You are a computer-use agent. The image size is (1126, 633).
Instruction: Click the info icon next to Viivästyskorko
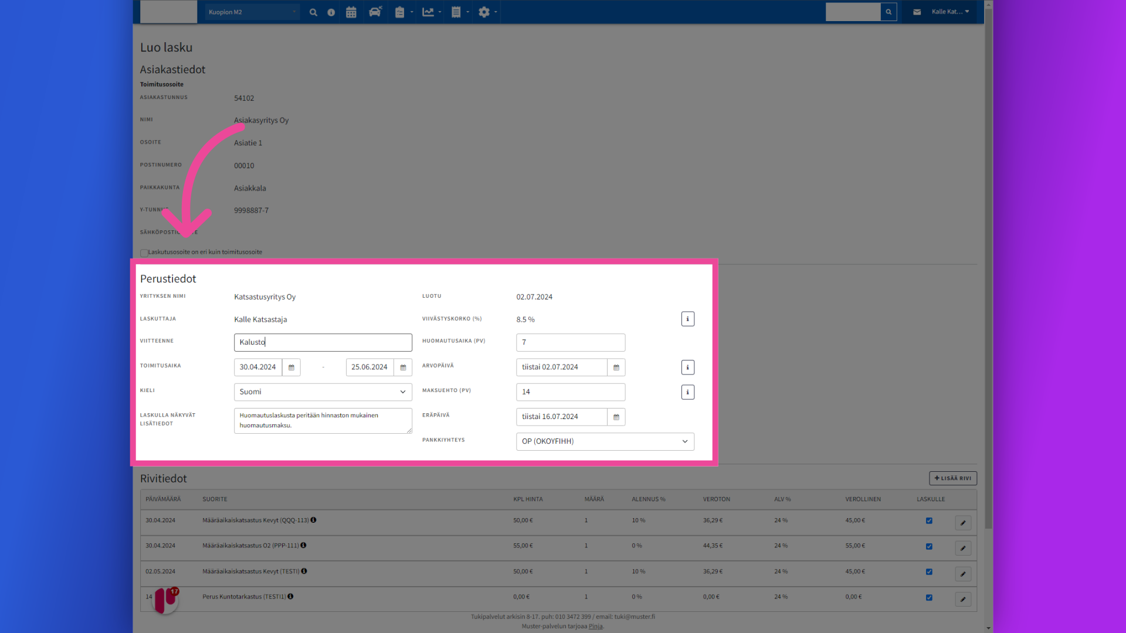tap(687, 319)
